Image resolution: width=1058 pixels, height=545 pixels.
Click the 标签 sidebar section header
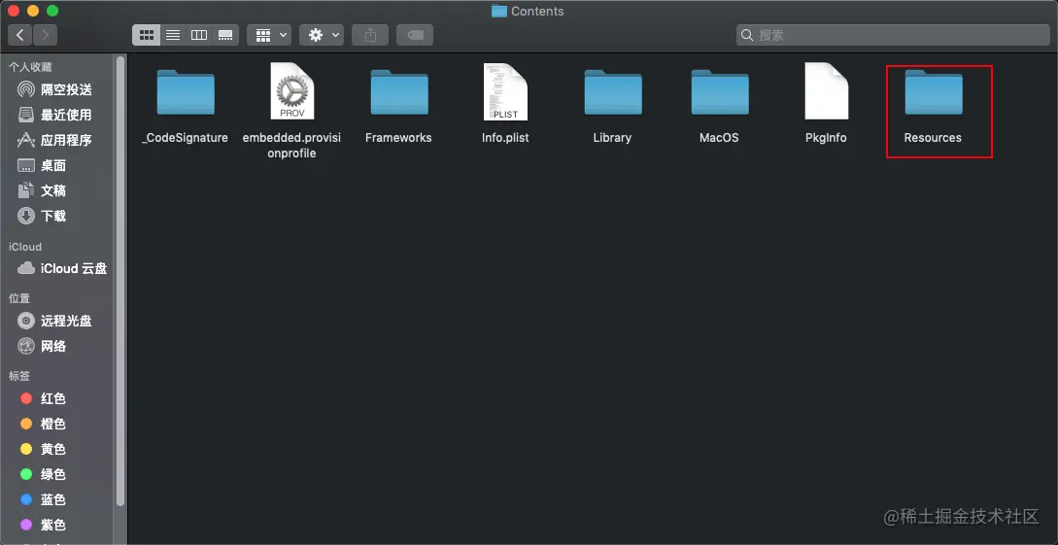[x=19, y=376]
